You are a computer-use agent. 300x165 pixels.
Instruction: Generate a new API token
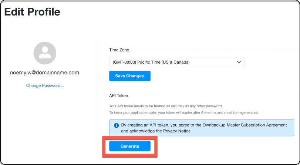pyautogui.click(x=130, y=146)
